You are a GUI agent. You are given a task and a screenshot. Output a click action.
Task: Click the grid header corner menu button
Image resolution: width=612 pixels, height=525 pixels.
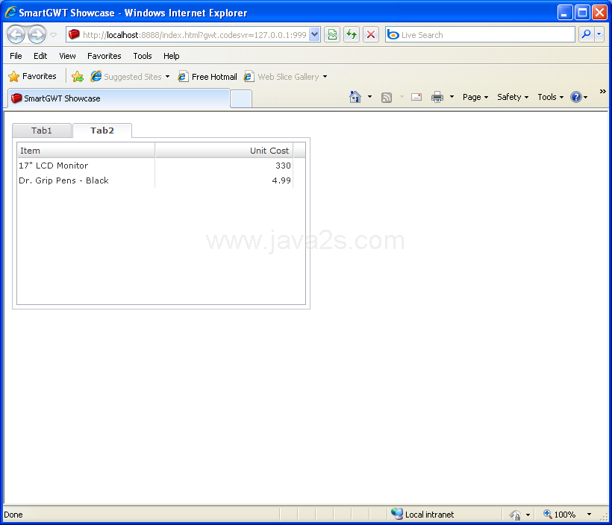299,150
